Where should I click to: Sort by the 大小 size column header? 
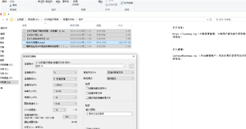[x=120, y=25]
